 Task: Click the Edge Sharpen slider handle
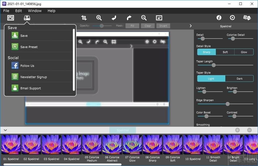pos(228,104)
